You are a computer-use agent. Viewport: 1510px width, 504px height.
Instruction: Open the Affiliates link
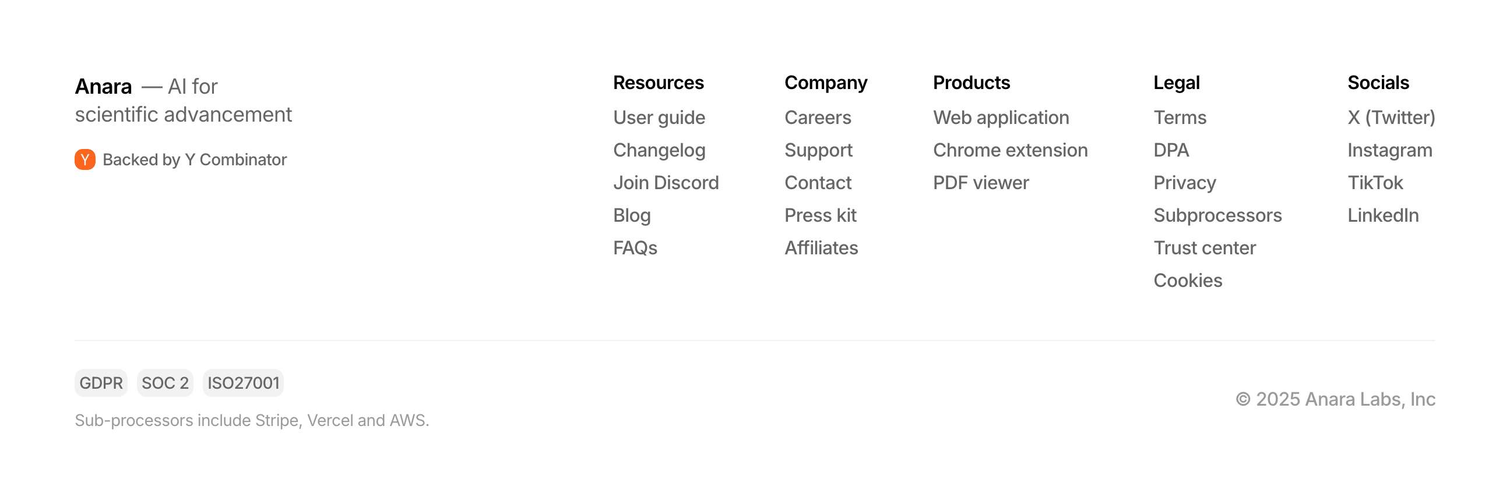[821, 248]
